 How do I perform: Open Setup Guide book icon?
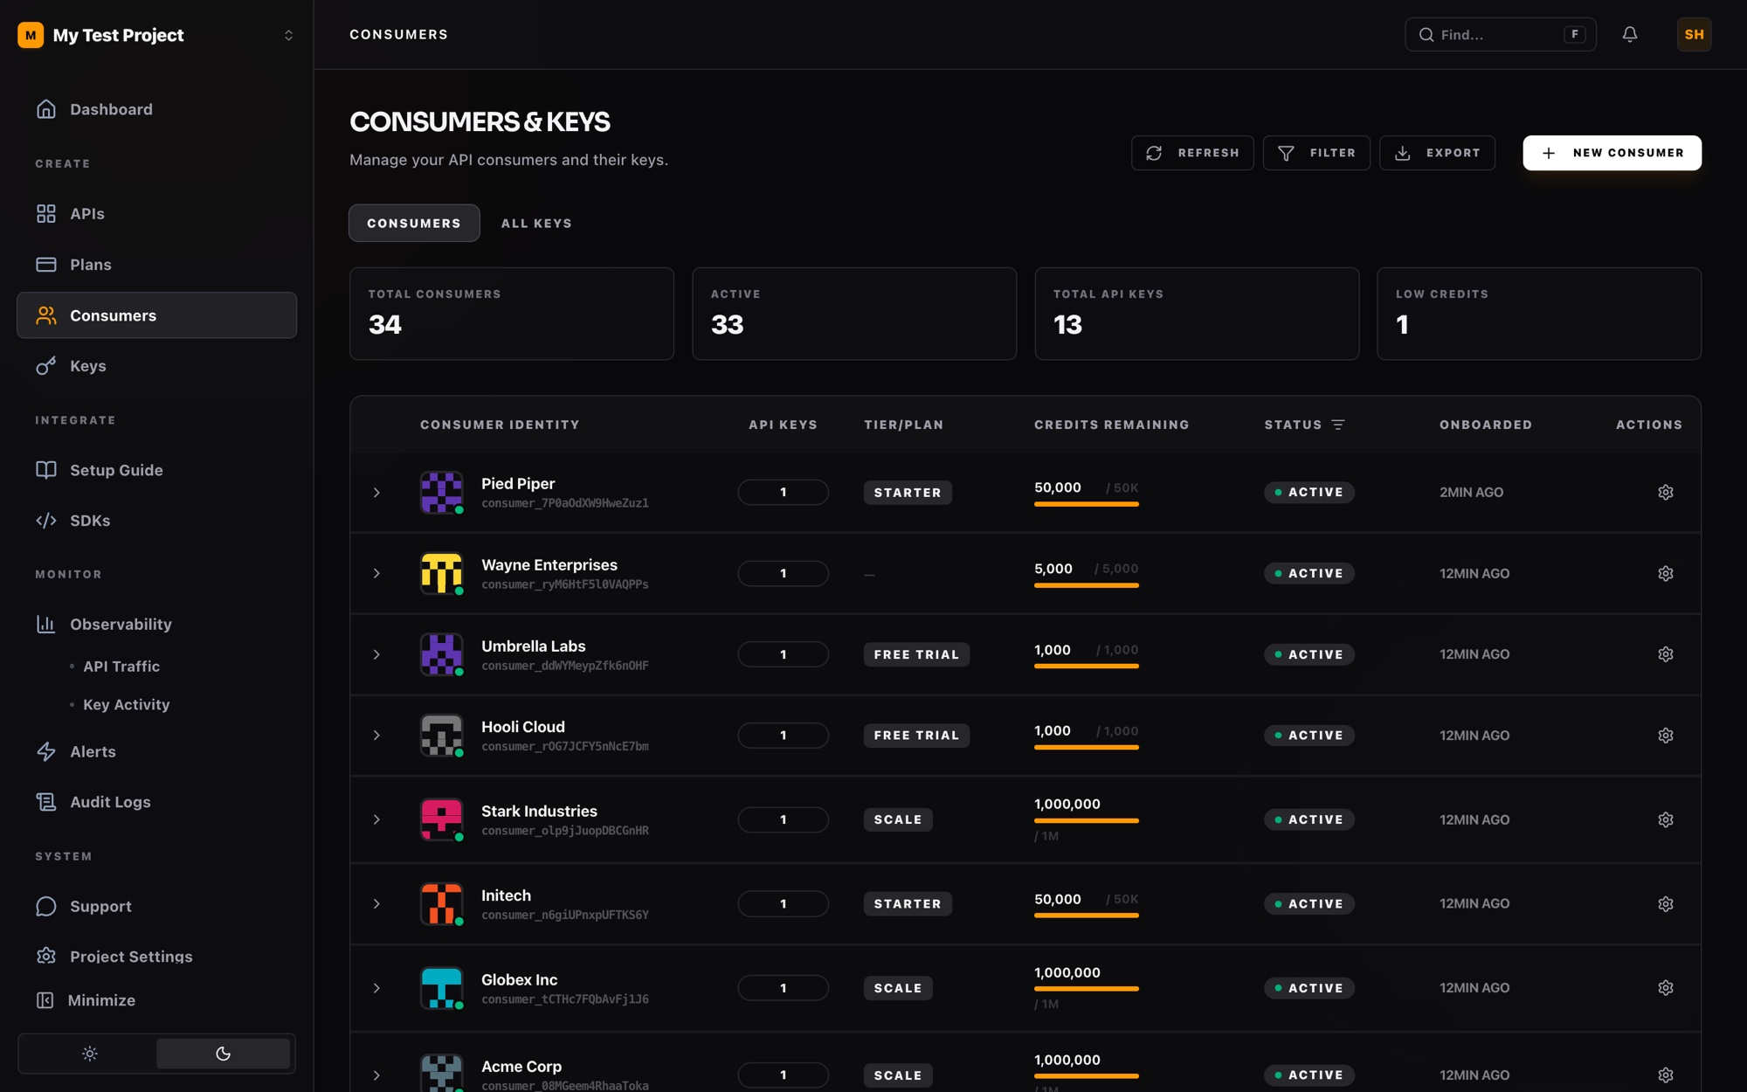46,470
